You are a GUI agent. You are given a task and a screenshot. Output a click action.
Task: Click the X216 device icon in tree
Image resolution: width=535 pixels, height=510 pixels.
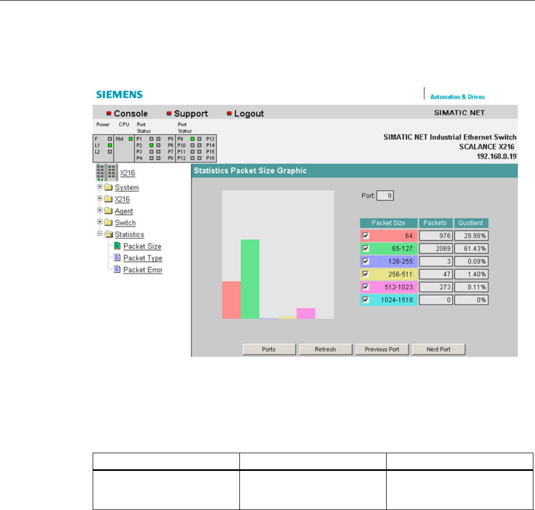[x=107, y=172]
